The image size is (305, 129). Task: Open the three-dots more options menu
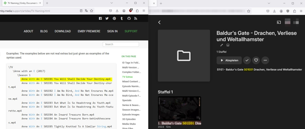(265, 60)
